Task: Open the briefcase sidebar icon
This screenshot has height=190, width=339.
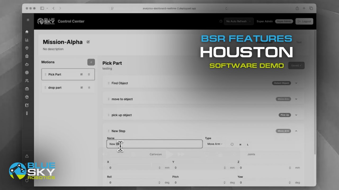Action: pos(27,89)
